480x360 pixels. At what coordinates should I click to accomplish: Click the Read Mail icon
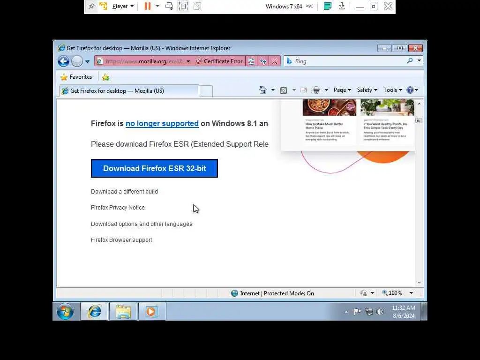303,90
